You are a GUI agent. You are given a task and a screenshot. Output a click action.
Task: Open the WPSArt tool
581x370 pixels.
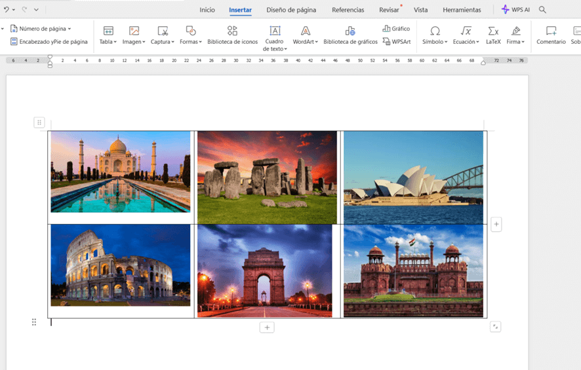click(x=396, y=41)
